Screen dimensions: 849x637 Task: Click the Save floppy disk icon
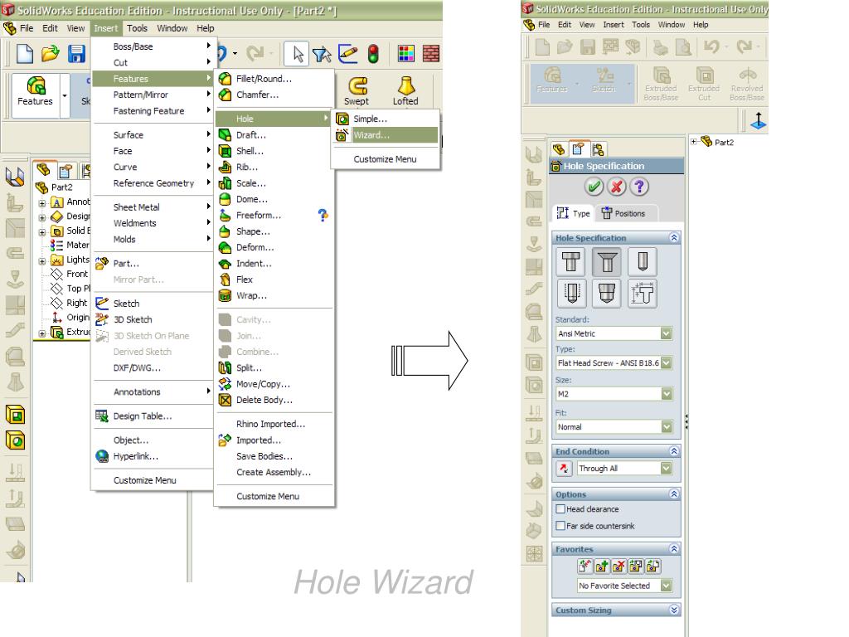click(x=76, y=54)
